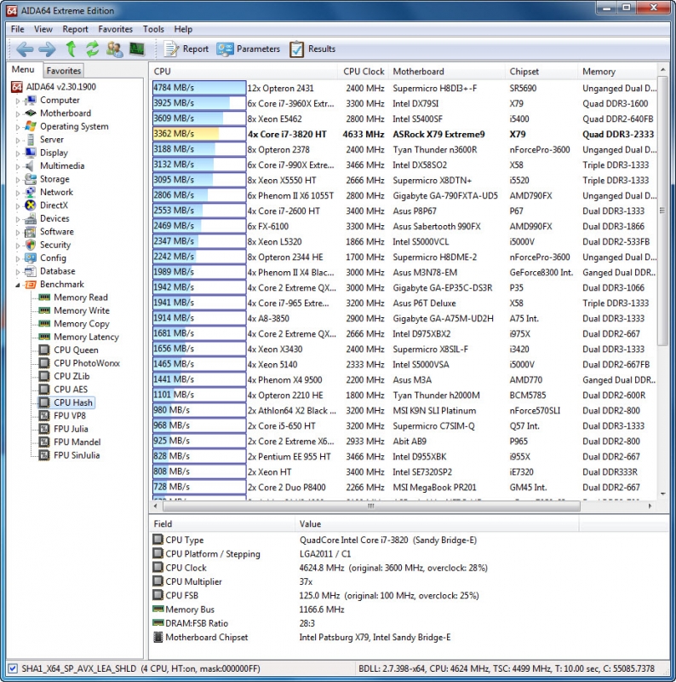Screen dimensions: 676x682
Task: Open the Report menu
Action: 75,29
